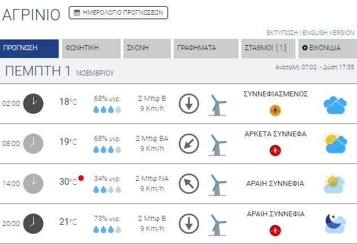
Task: Click the northeast wind arrow at 08:00
Action: pyautogui.click(x=189, y=144)
